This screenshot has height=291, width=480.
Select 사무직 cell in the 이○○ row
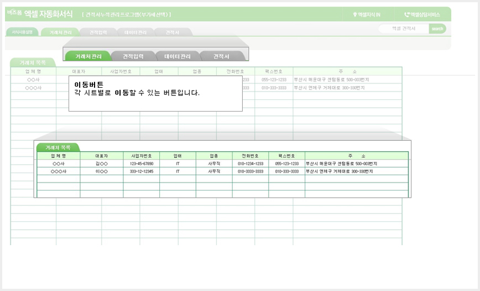[x=214, y=172]
